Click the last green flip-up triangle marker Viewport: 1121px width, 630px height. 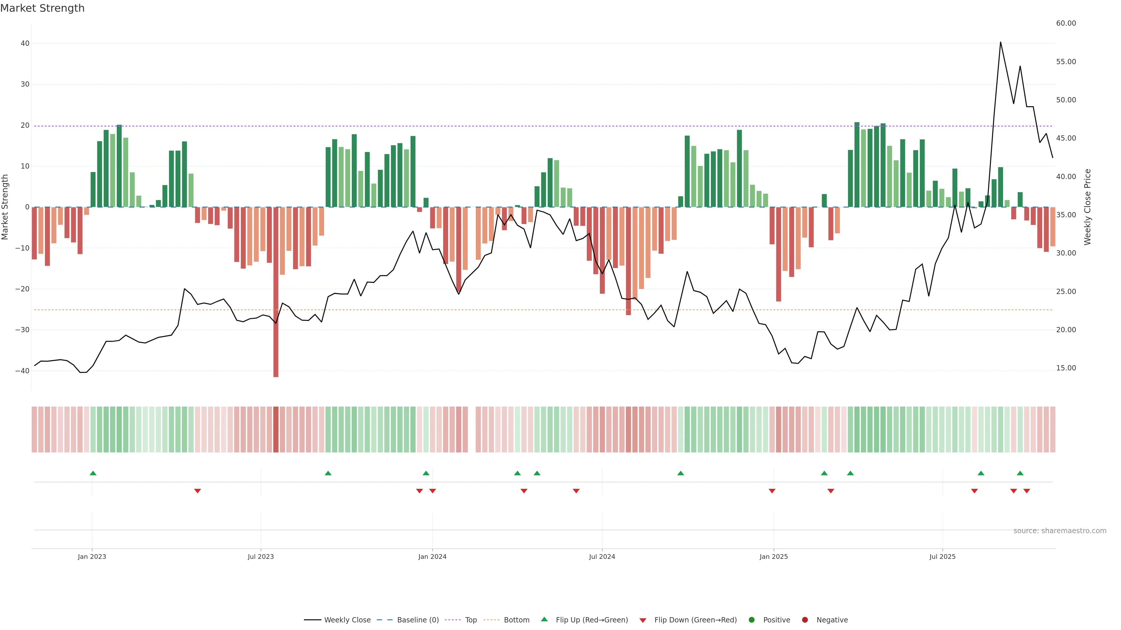click(1020, 473)
